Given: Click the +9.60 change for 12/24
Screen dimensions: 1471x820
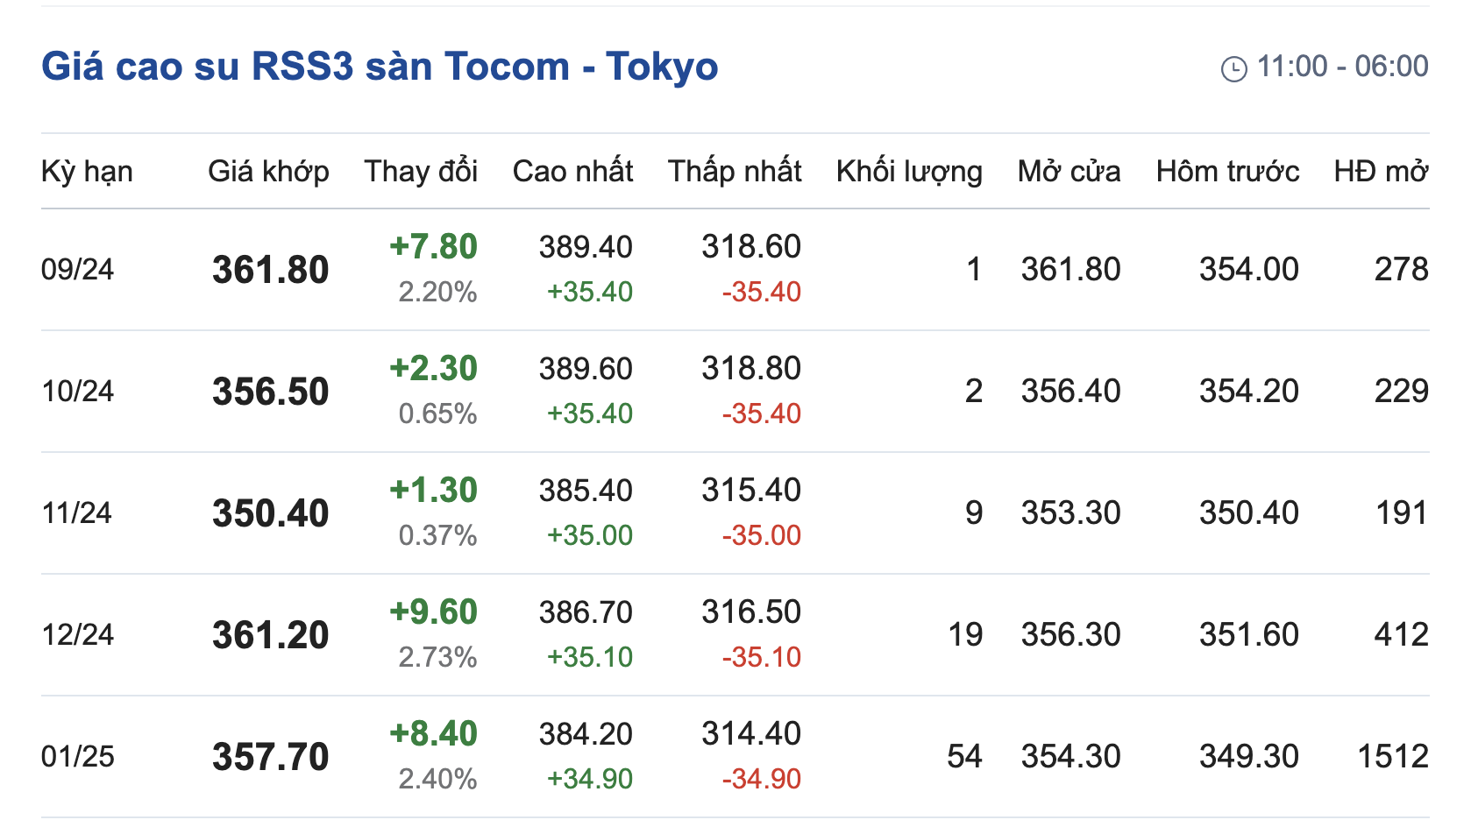Looking at the screenshot, I should point(433,612).
